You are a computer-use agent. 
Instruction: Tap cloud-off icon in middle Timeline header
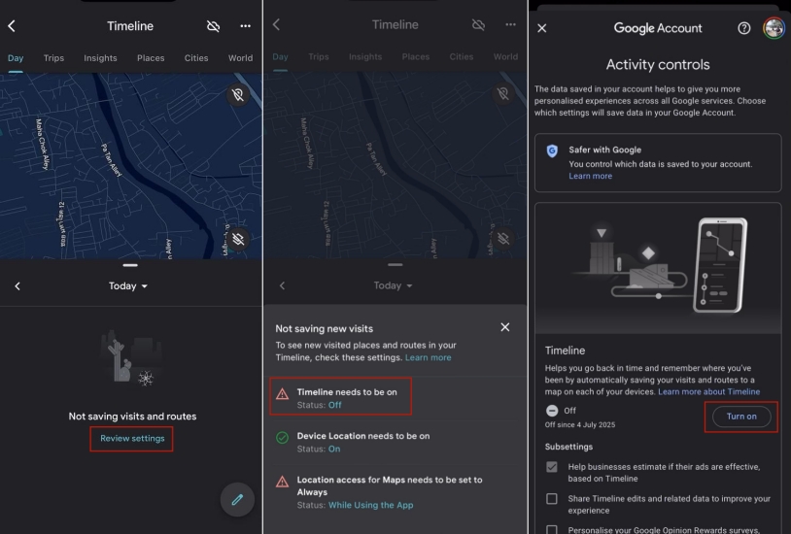pyautogui.click(x=478, y=24)
